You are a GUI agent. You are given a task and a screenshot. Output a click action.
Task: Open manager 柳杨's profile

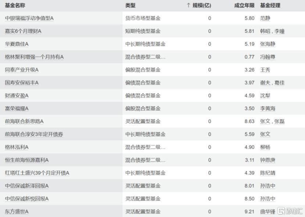coord(265,147)
